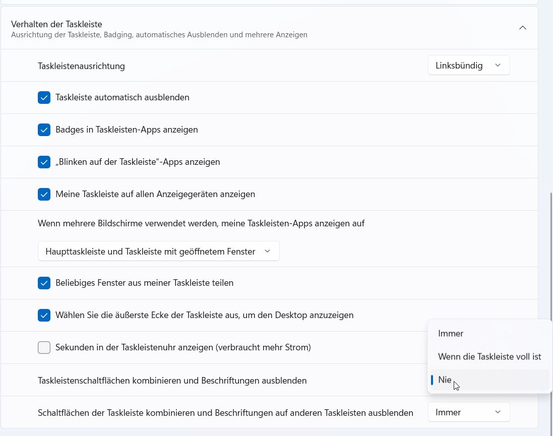Uncheck Meine Taskleiste auf allen Anzeigegeräten anzeigen
Screen dimensions: 553x436
[44, 194]
